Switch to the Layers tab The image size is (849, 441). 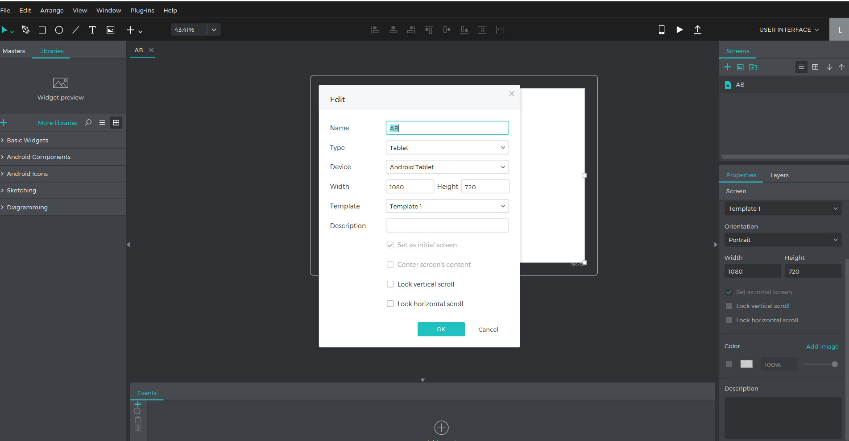[779, 175]
